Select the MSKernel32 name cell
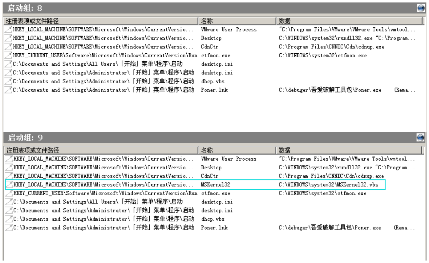The height and width of the screenshot is (263, 429). [x=216, y=185]
